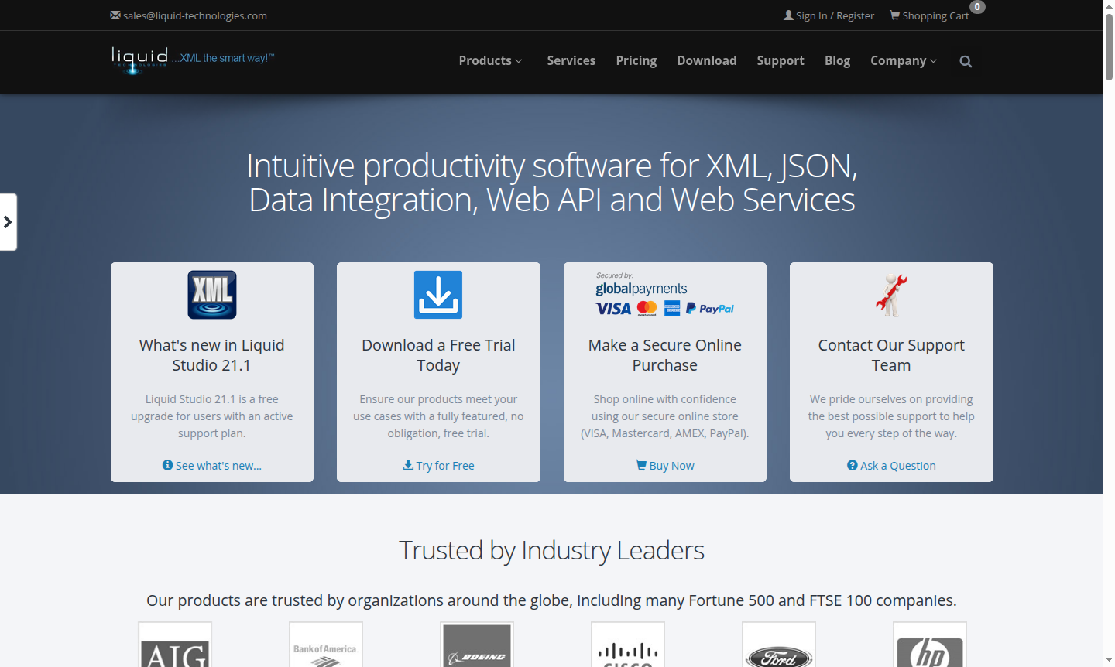Click the XML Liquid Studio icon

click(212, 295)
